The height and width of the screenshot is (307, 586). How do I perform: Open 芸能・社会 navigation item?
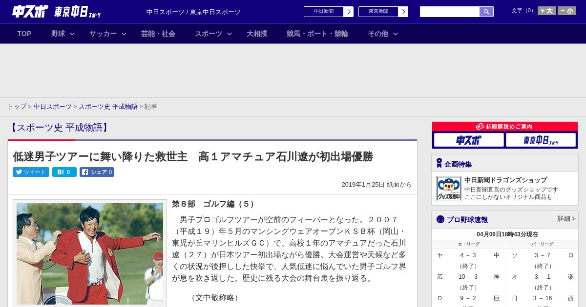click(158, 34)
